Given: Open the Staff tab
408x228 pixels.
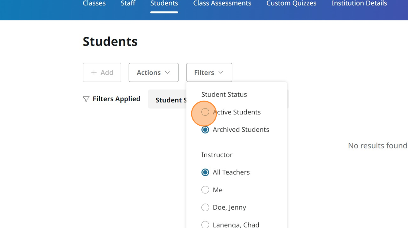Looking at the screenshot, I should tap(128, 4).
